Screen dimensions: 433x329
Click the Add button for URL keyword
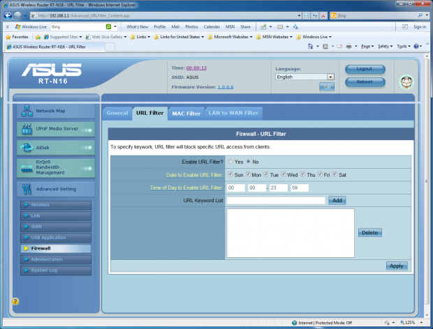[x=337, y=200]
